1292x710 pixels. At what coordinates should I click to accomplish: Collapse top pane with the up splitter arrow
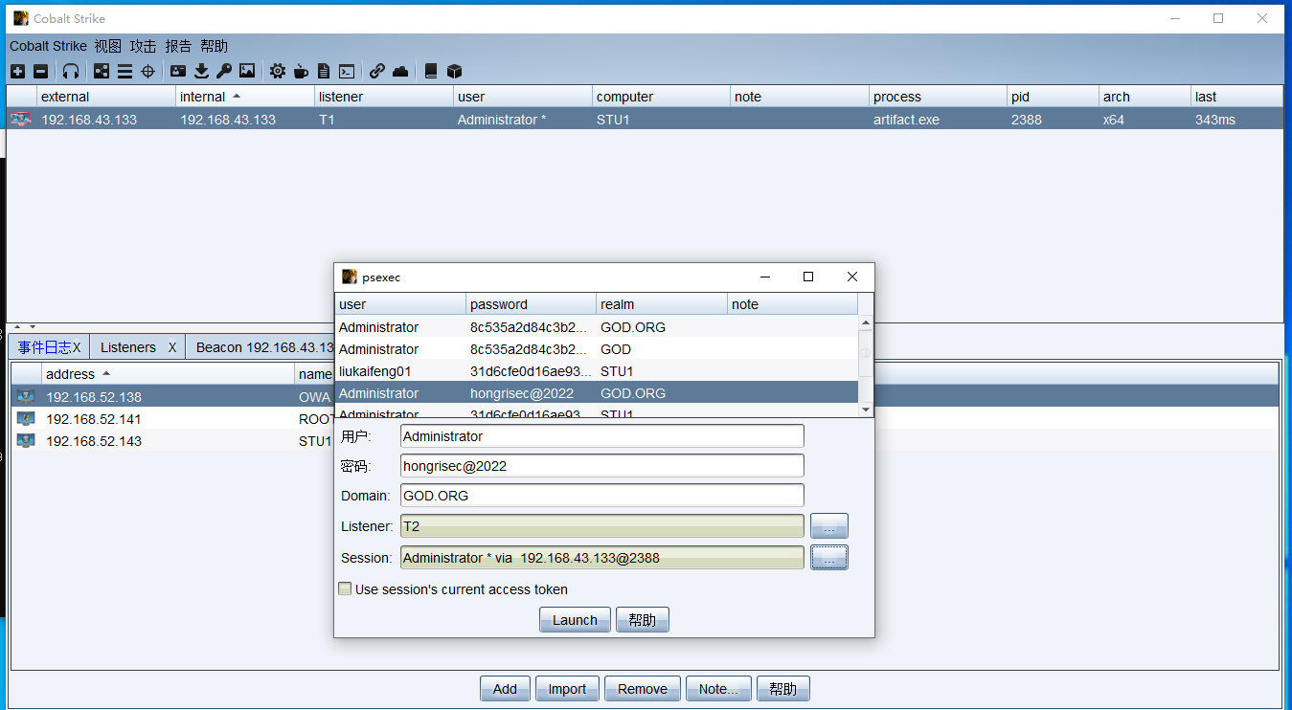[x=16, y=327]
